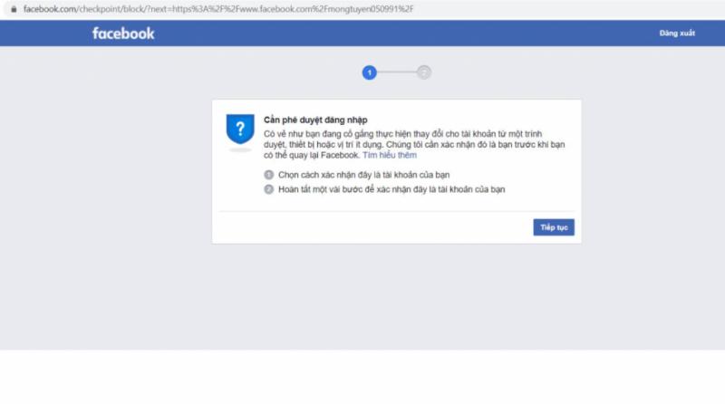Screen dimensions: 725x404
Task: Click the gray page background below the dialog
Action: 362,299
